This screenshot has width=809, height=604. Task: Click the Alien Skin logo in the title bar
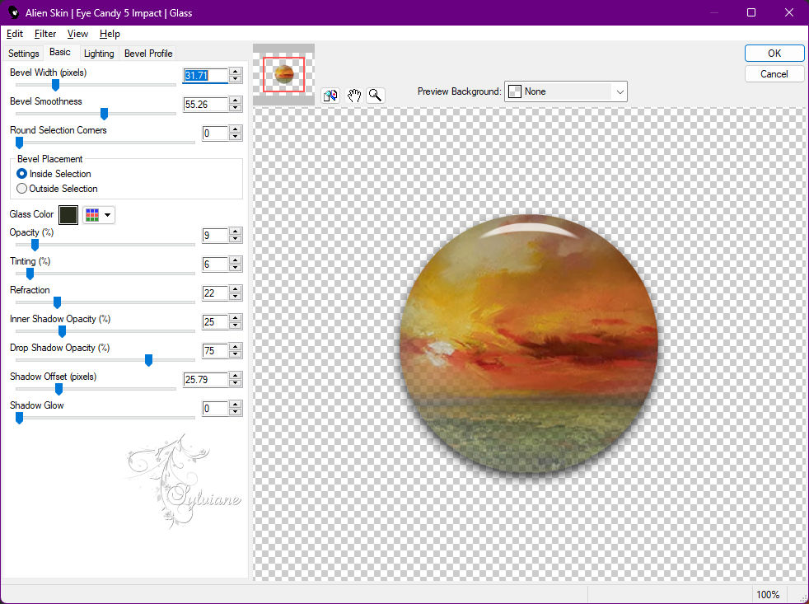click(13, 12)
